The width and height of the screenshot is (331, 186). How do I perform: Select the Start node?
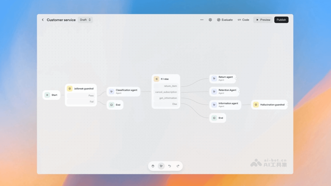pyautogui.click(x=51, y=95)
